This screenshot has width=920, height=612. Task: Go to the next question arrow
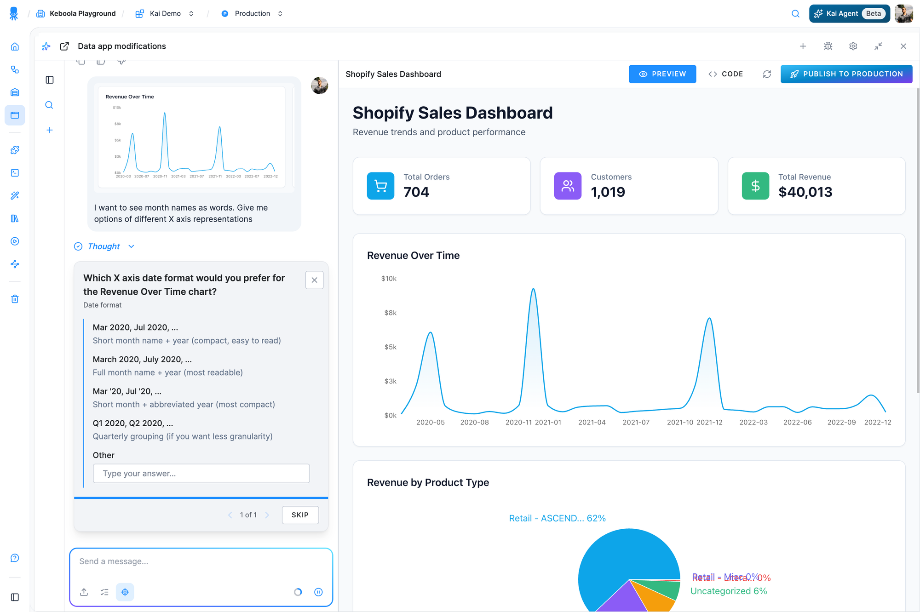point(267,515)
